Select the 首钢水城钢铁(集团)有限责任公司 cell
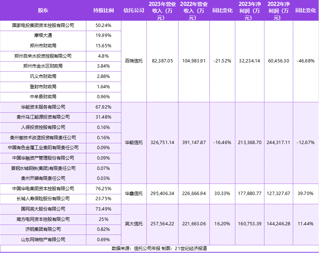This screenshot has height=253, width=319. [x=43, y=168]
